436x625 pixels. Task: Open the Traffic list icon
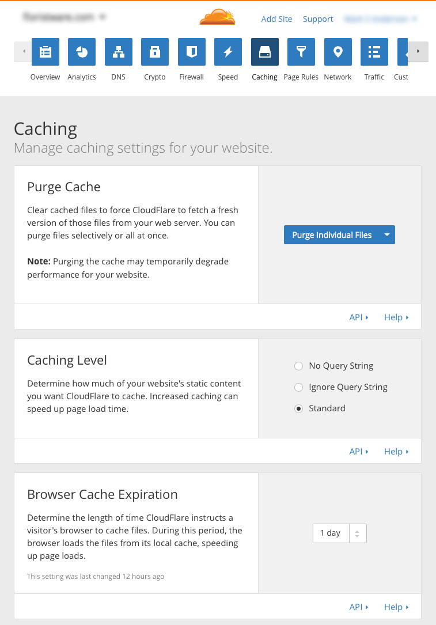point(374,52)
